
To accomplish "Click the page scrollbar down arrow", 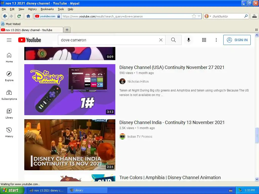I will click(x=257, y=179).
